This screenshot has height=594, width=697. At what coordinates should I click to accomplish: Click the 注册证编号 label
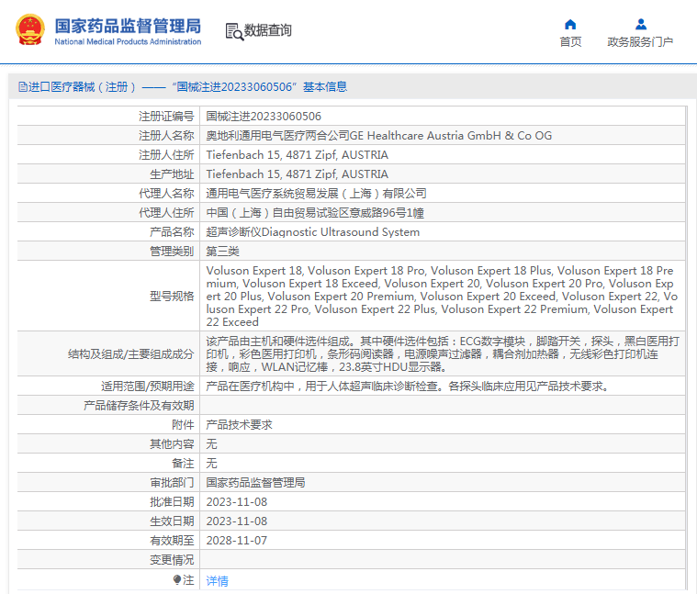click(166, 117)
